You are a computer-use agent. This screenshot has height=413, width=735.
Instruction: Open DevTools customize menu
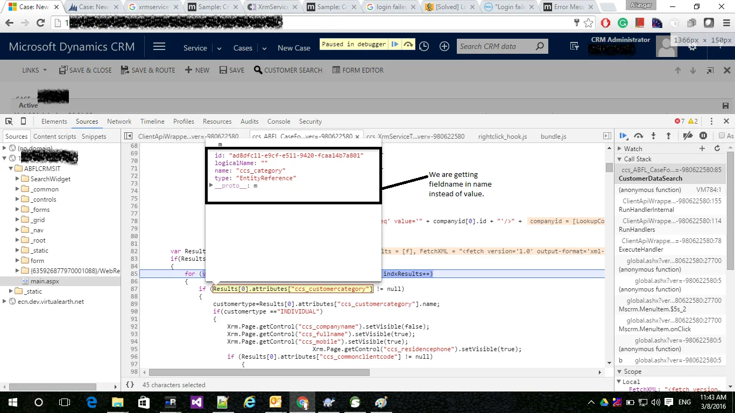point(711,122)
